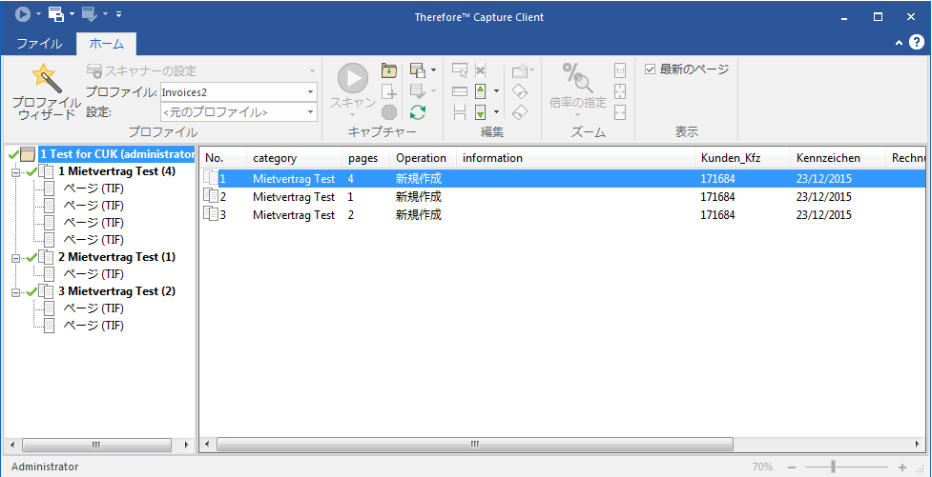The height and width of the screenshot is (477, 932).
Task: Click the image enhancement star icon in 編集
Action: [520, 70]
